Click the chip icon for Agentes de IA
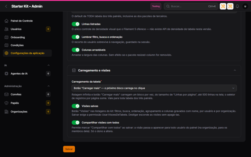The height and width of the screenshot is (157, 251). point(6,73)
